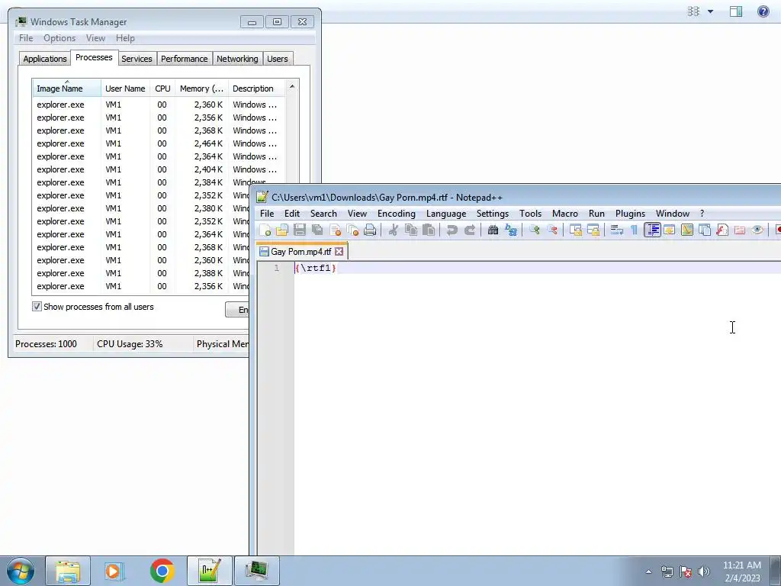
Task: Toggle the Monitoring eye icon
Action: (757, 230)
